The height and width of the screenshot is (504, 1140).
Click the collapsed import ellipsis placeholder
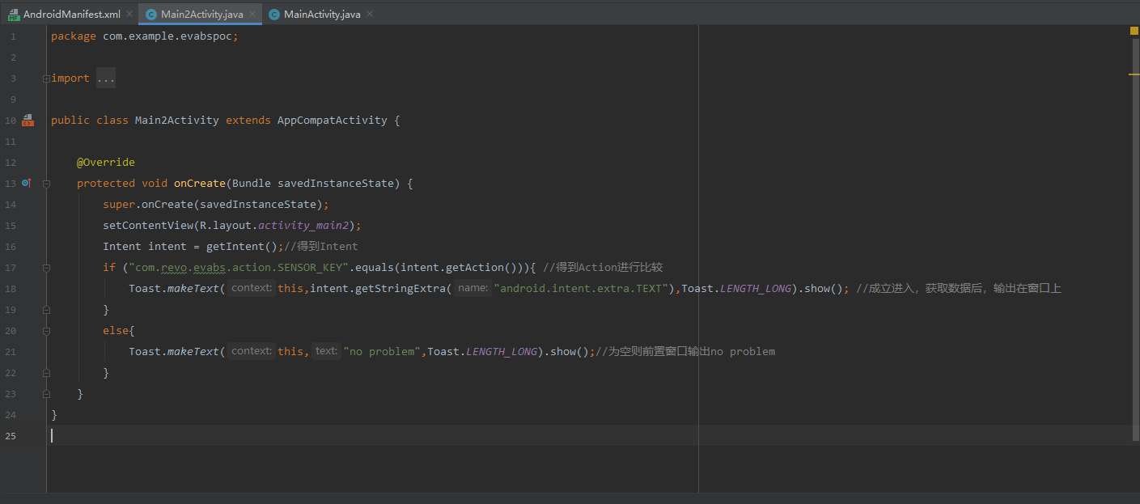tap(106, 78)
